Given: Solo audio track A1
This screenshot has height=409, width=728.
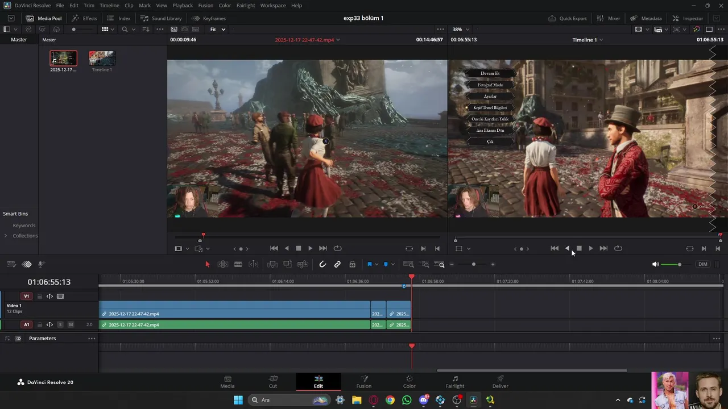Looking at the screenshot, I should click(60, 325).
